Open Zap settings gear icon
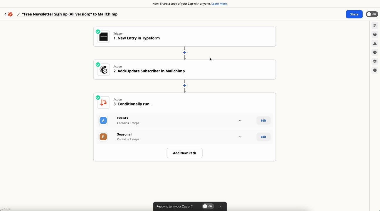This screenshot has width=380, height=211. point(375,61)
